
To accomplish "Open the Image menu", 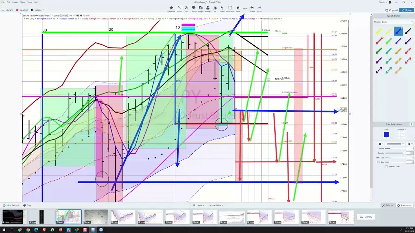I will (x=15, y=2).
